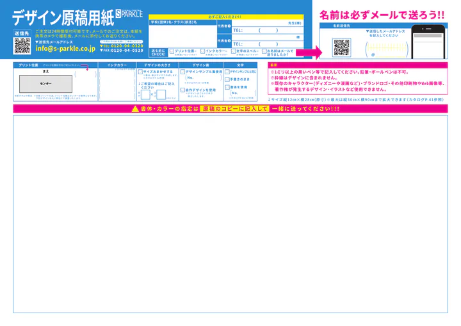
Task: Click the 代表者❶ name field with 先生(様)
Action: click(x=268, y=23)
